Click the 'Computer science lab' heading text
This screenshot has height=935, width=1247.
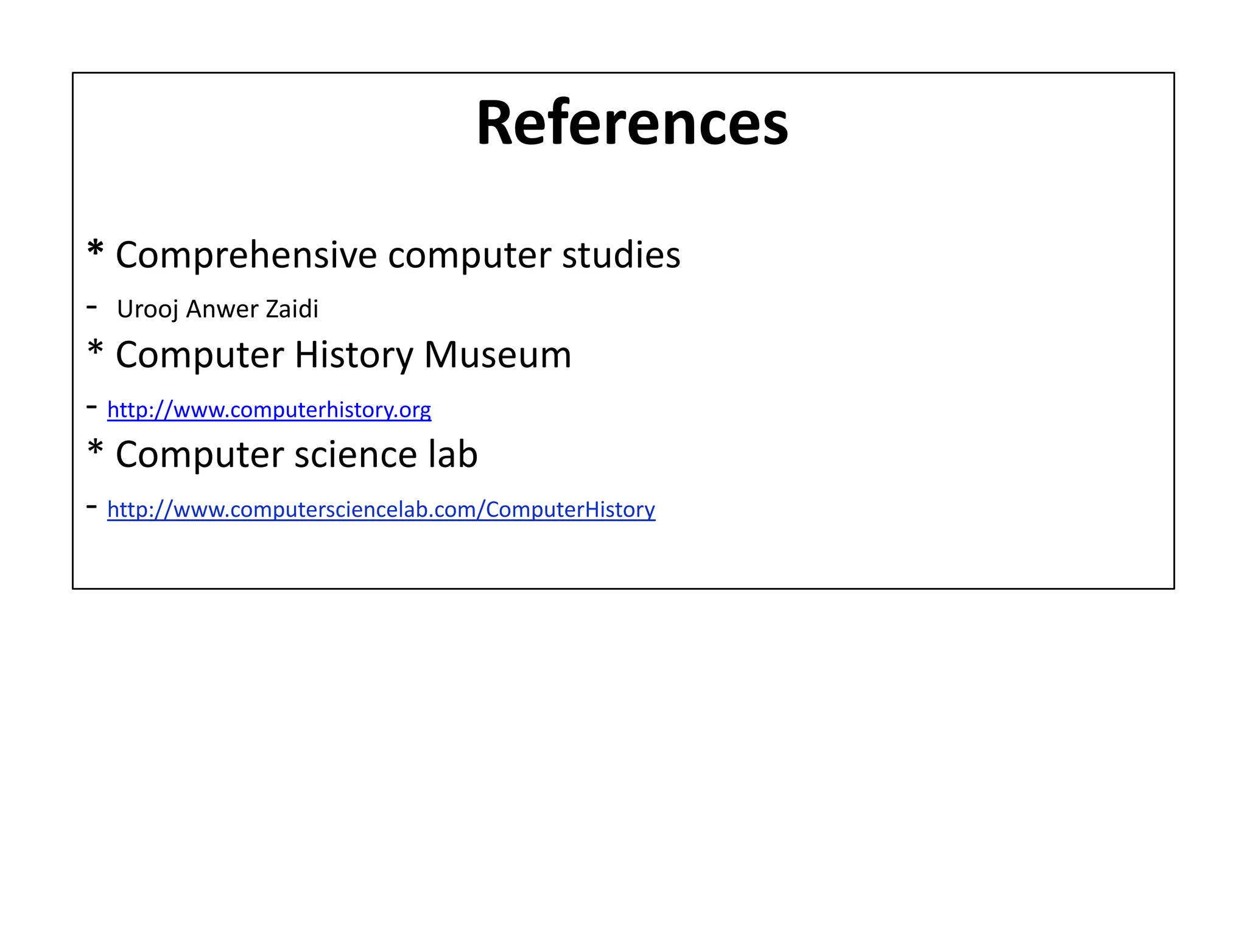tap(296, 454)
